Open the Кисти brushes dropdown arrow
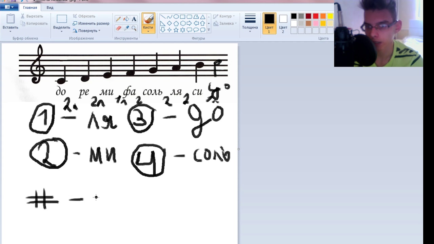This screenshot has height=244, width=434. [148, 32]
